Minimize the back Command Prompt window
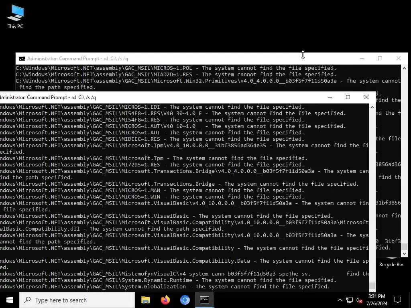 pos(362,59)
